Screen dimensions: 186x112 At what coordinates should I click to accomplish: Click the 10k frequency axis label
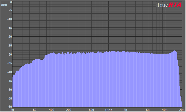pos(165,110)
